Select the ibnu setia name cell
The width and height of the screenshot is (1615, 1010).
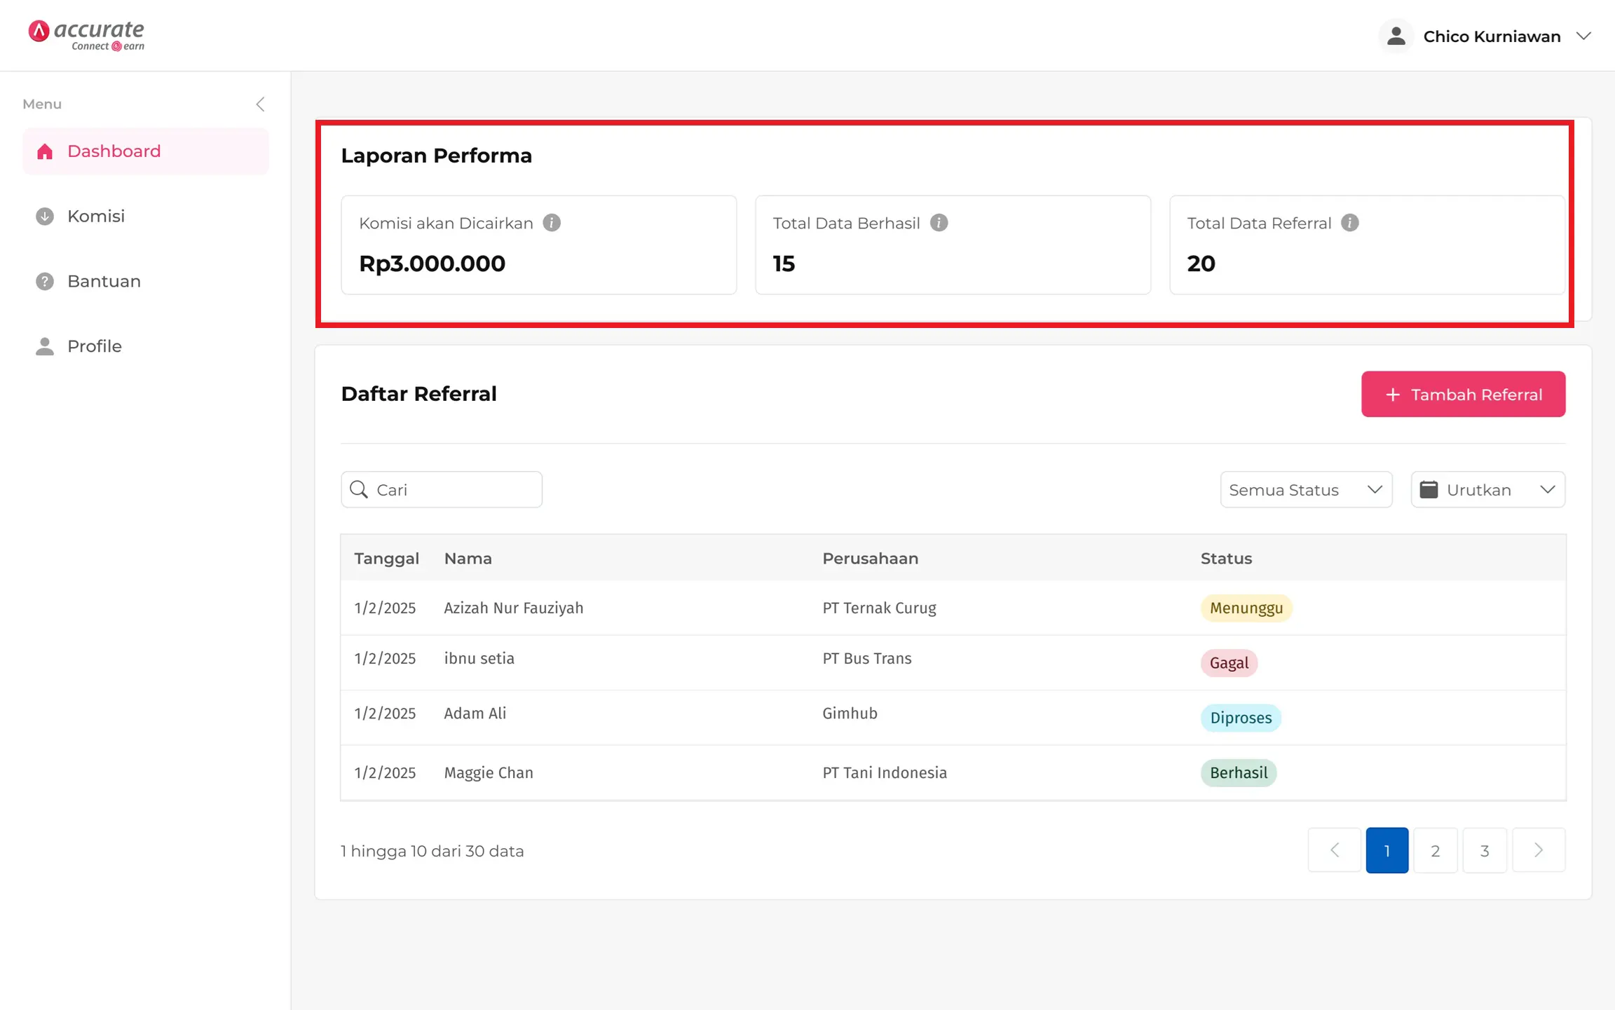[x=479, y=659]
